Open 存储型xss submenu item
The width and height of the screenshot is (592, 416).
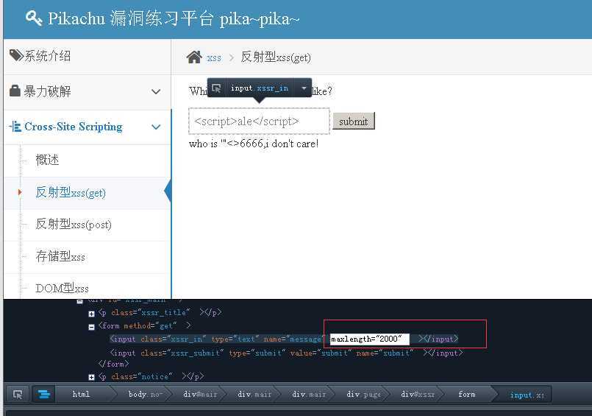tap(60, 256)
